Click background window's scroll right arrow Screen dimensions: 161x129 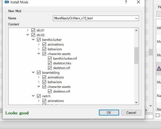tap(146, 110)
